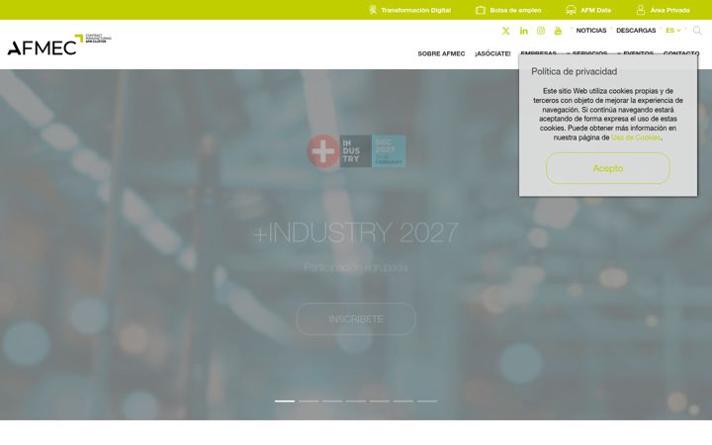This screenshot has height=445, width=712.
Task: Select the fourth carousel slide indicator
Action: point(356,400)
